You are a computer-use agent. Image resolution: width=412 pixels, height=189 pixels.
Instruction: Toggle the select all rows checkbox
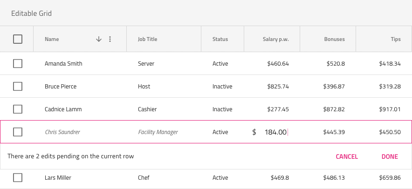(x=18, y=39)
